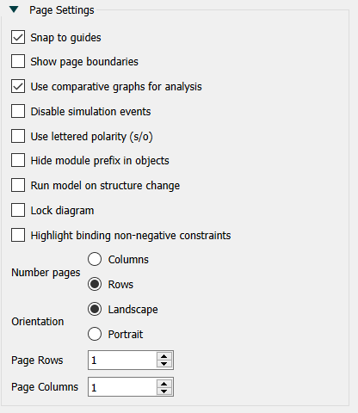Switch orientation to Portrait
This screenshot has width=358, height=413.
click(95, 334)
